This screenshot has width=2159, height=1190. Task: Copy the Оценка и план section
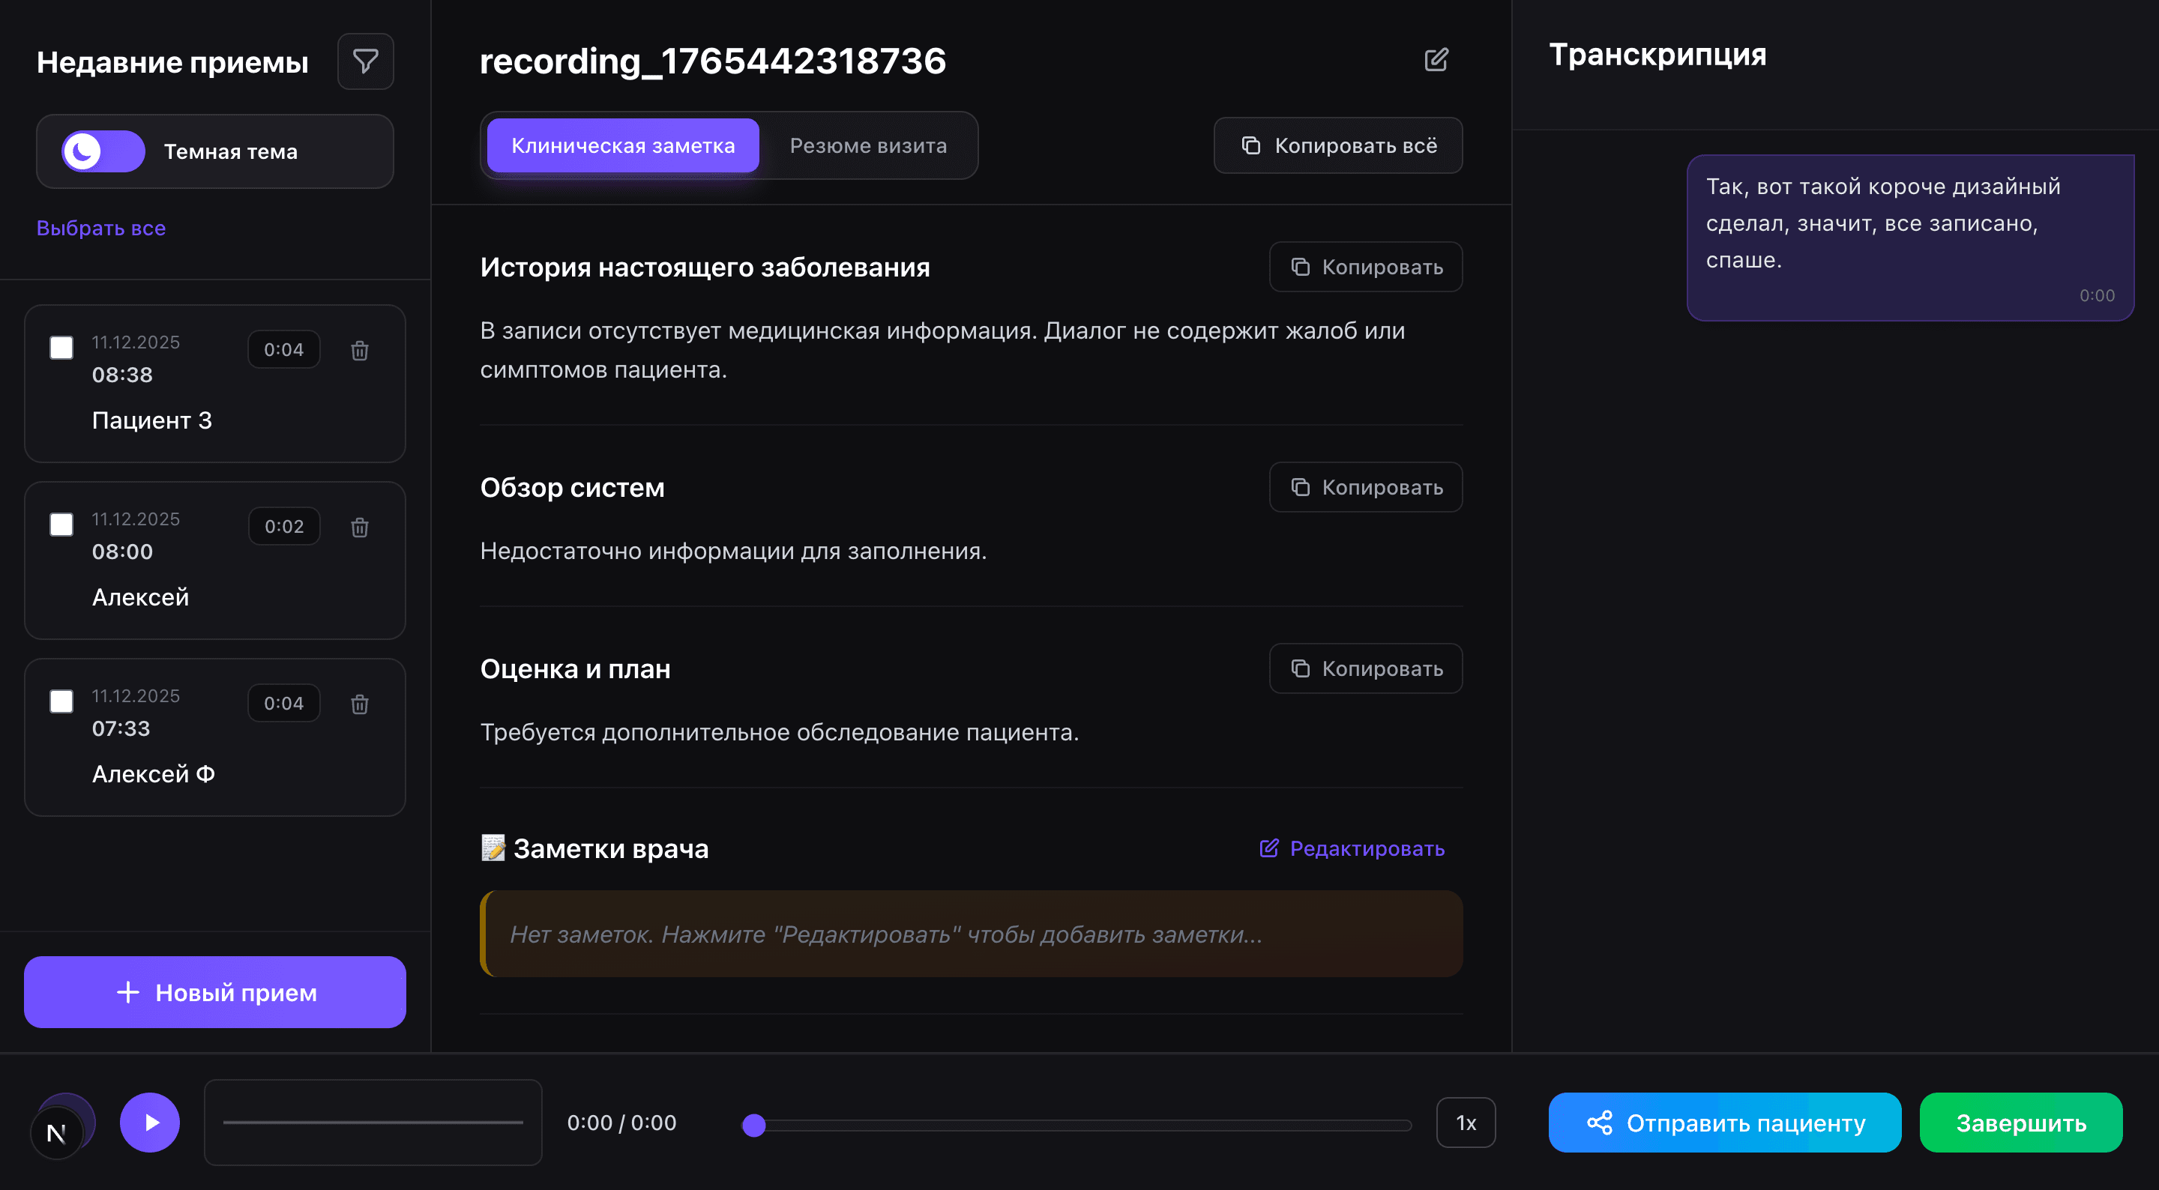tap(1365, 668)
